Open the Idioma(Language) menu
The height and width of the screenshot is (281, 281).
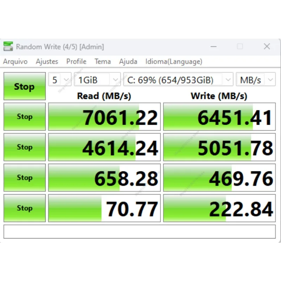[174, 61]
